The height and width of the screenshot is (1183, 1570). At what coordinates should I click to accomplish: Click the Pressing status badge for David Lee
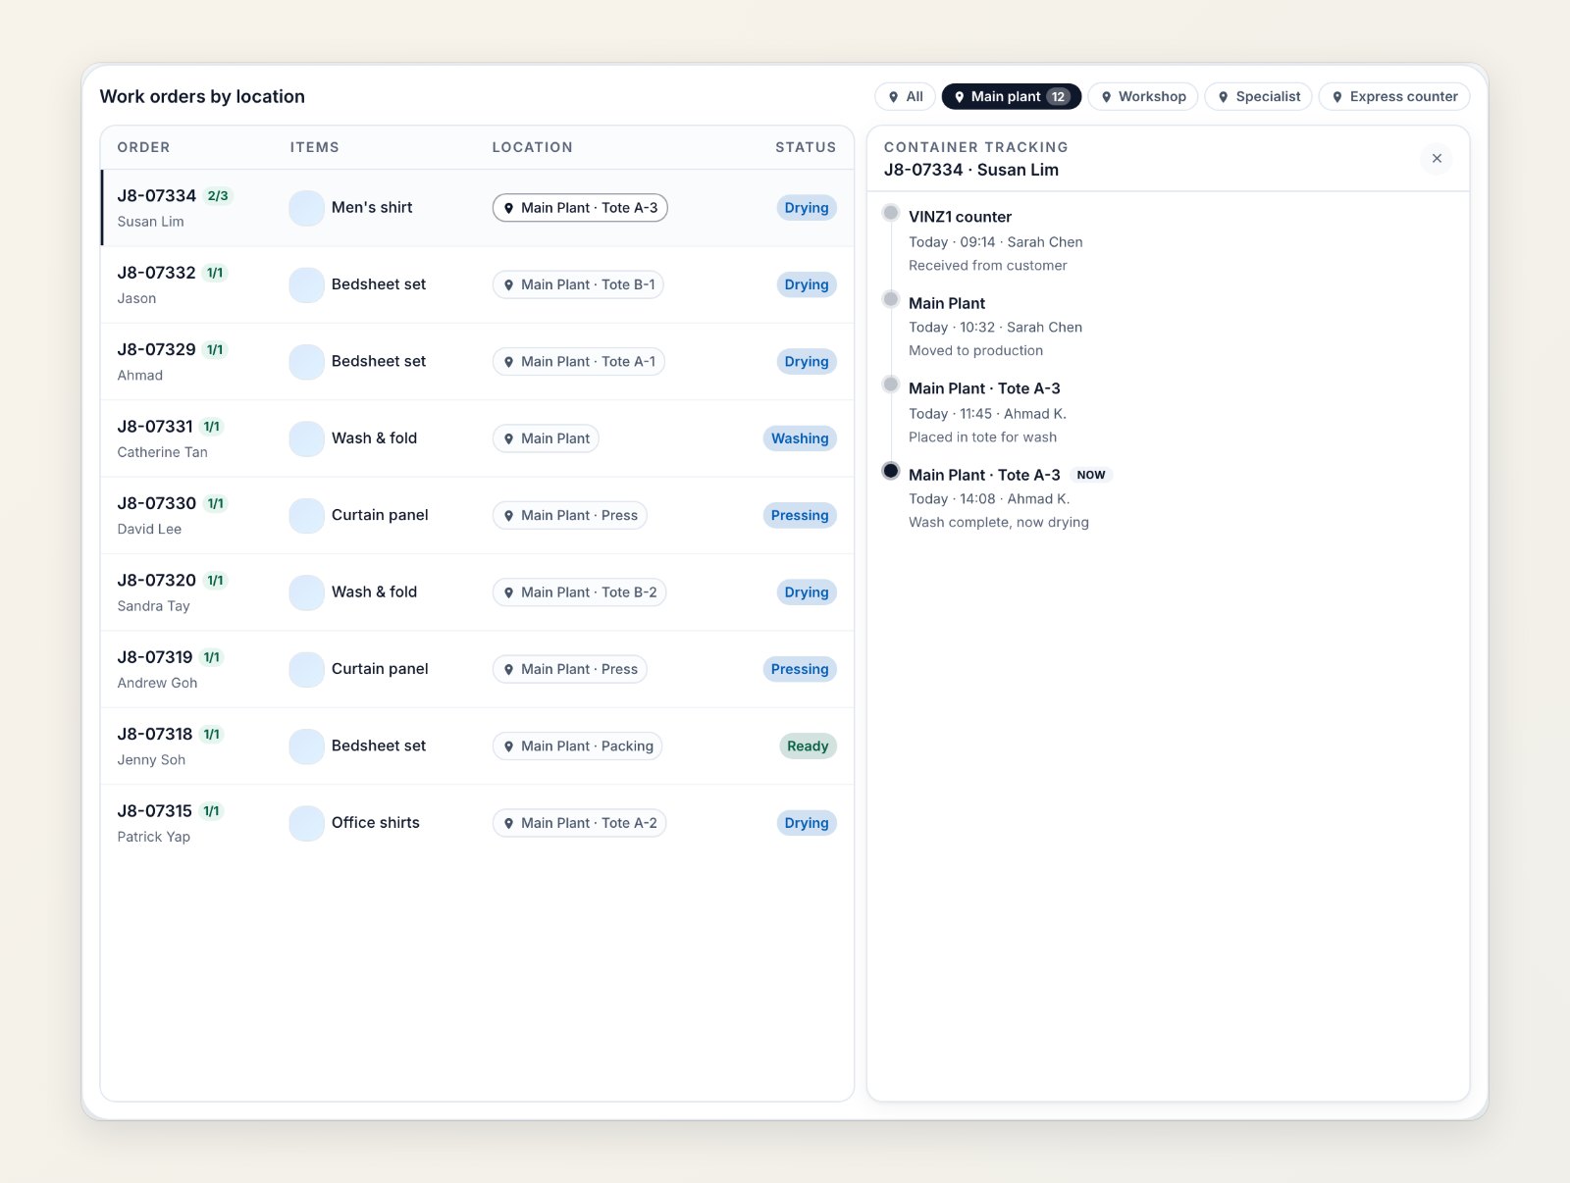tap(800, 516)
